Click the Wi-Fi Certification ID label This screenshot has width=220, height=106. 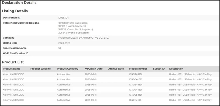[x=15, y=53]
